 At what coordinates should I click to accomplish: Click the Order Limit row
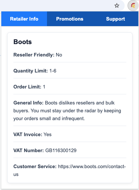coord(70,87)
